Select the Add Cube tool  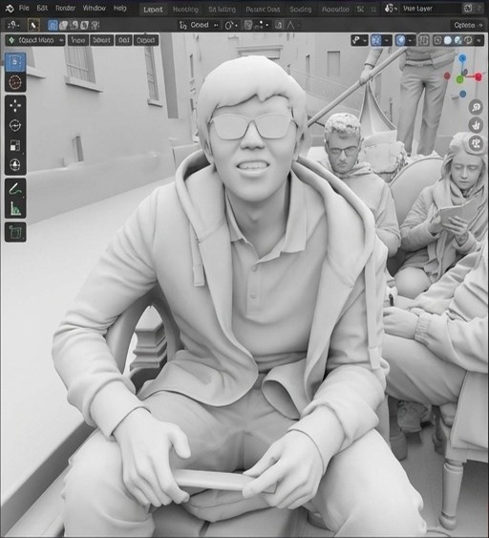point(15,232)
